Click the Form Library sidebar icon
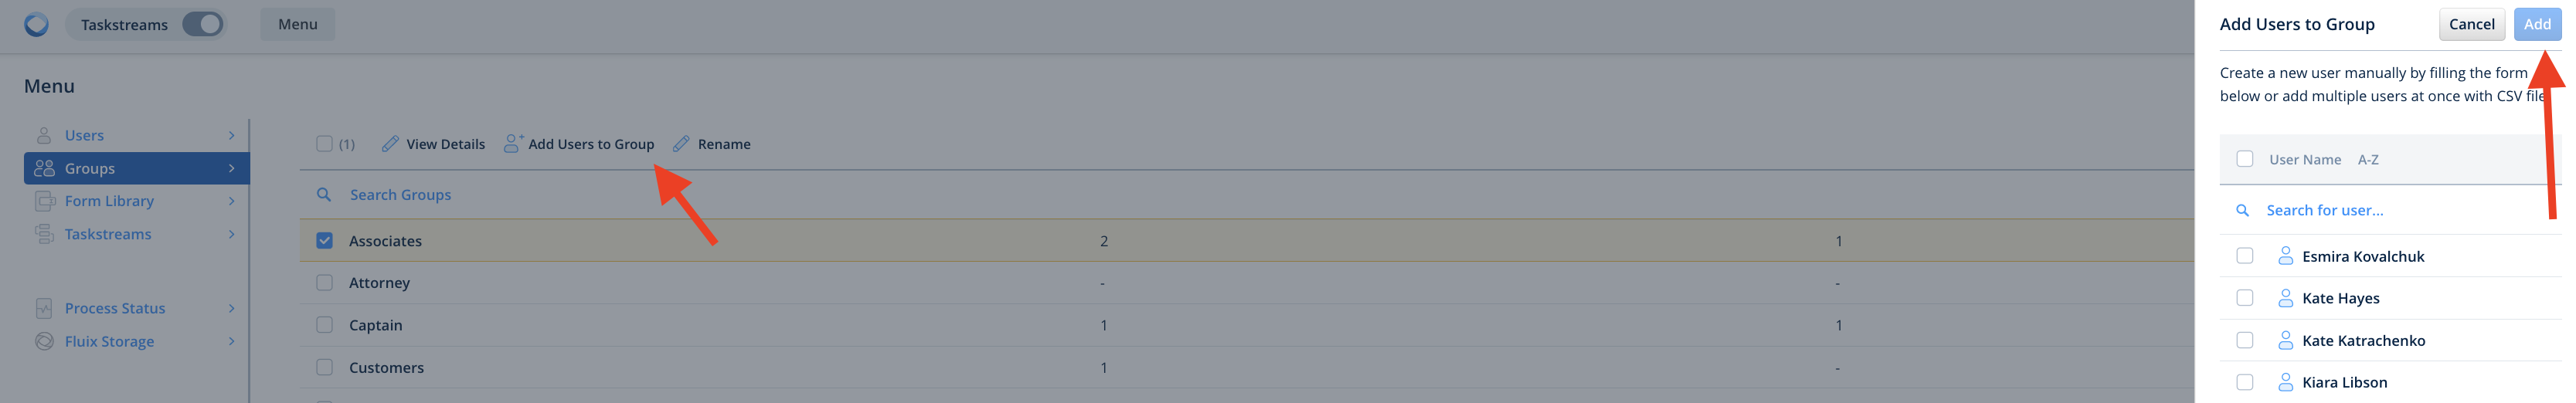The width and height of the screenshot is (2576, 403). (44, 201)
